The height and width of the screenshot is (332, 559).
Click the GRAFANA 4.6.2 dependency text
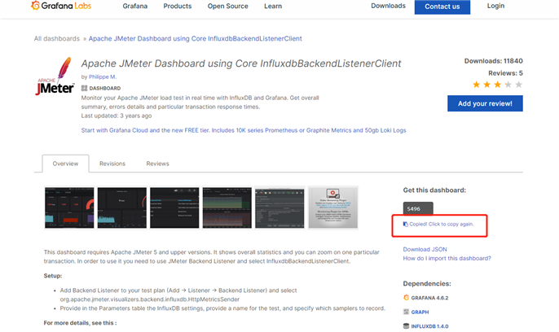429,298
